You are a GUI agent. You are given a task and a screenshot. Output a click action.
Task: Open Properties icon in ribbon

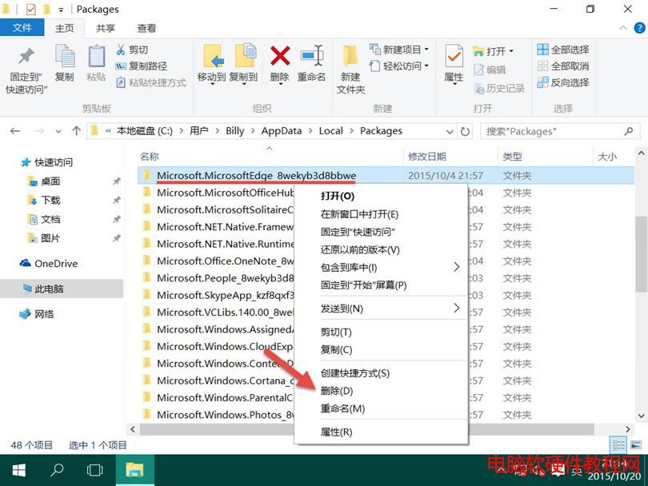click(x=454, y=64)
